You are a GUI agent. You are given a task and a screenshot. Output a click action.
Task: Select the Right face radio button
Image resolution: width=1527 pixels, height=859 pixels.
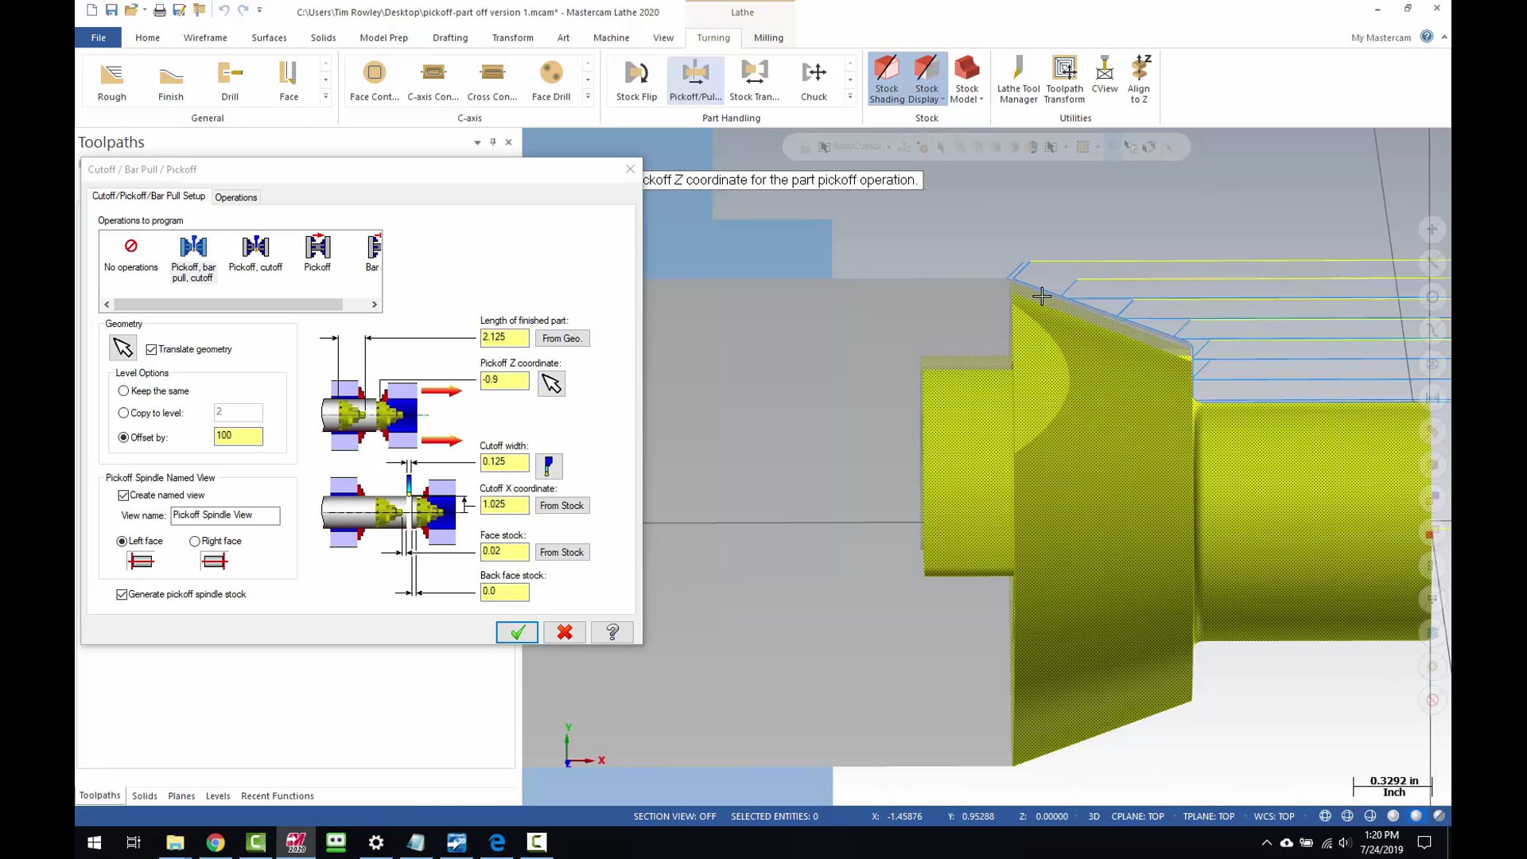[x=195, y=540]
